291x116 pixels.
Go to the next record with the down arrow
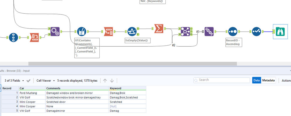point(112,80)
